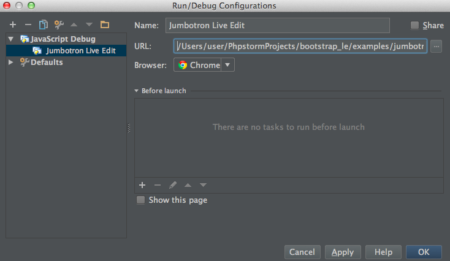Screen dimensions: 450x261
Task: Add a new run configuration with plus icon
Action: point(13,25)
